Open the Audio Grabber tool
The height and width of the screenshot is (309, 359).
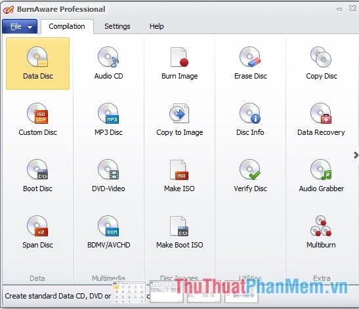click(x=321, y=176)
